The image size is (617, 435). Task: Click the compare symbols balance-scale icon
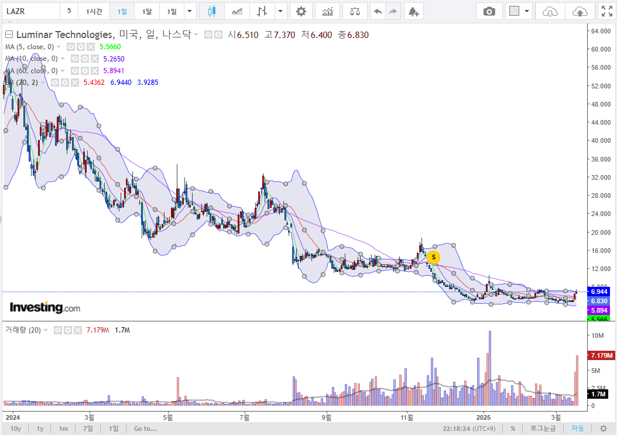(x=355, y=11)
